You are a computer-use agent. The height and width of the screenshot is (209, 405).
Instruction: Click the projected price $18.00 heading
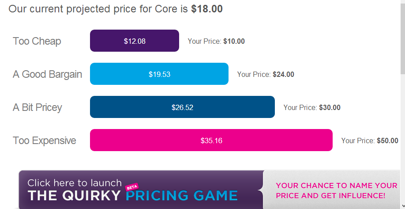pyautogui.click(x=116, y=9)
